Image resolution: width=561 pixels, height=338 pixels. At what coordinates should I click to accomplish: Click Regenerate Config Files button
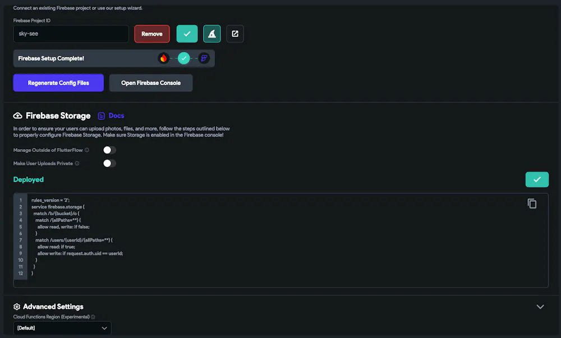click(58, 83)
